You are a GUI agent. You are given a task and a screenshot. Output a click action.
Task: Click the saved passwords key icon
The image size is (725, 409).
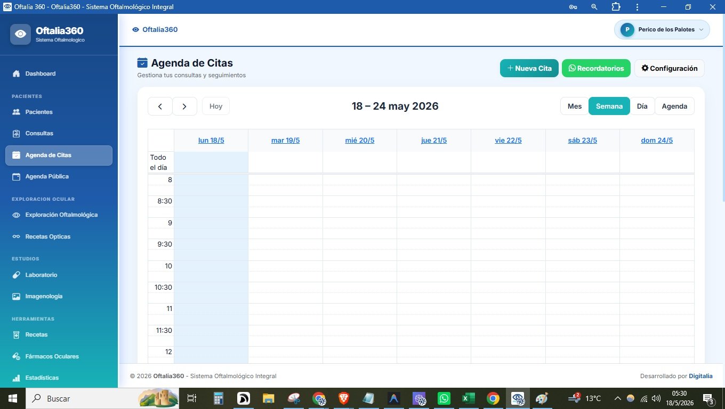tap(573, 7)
